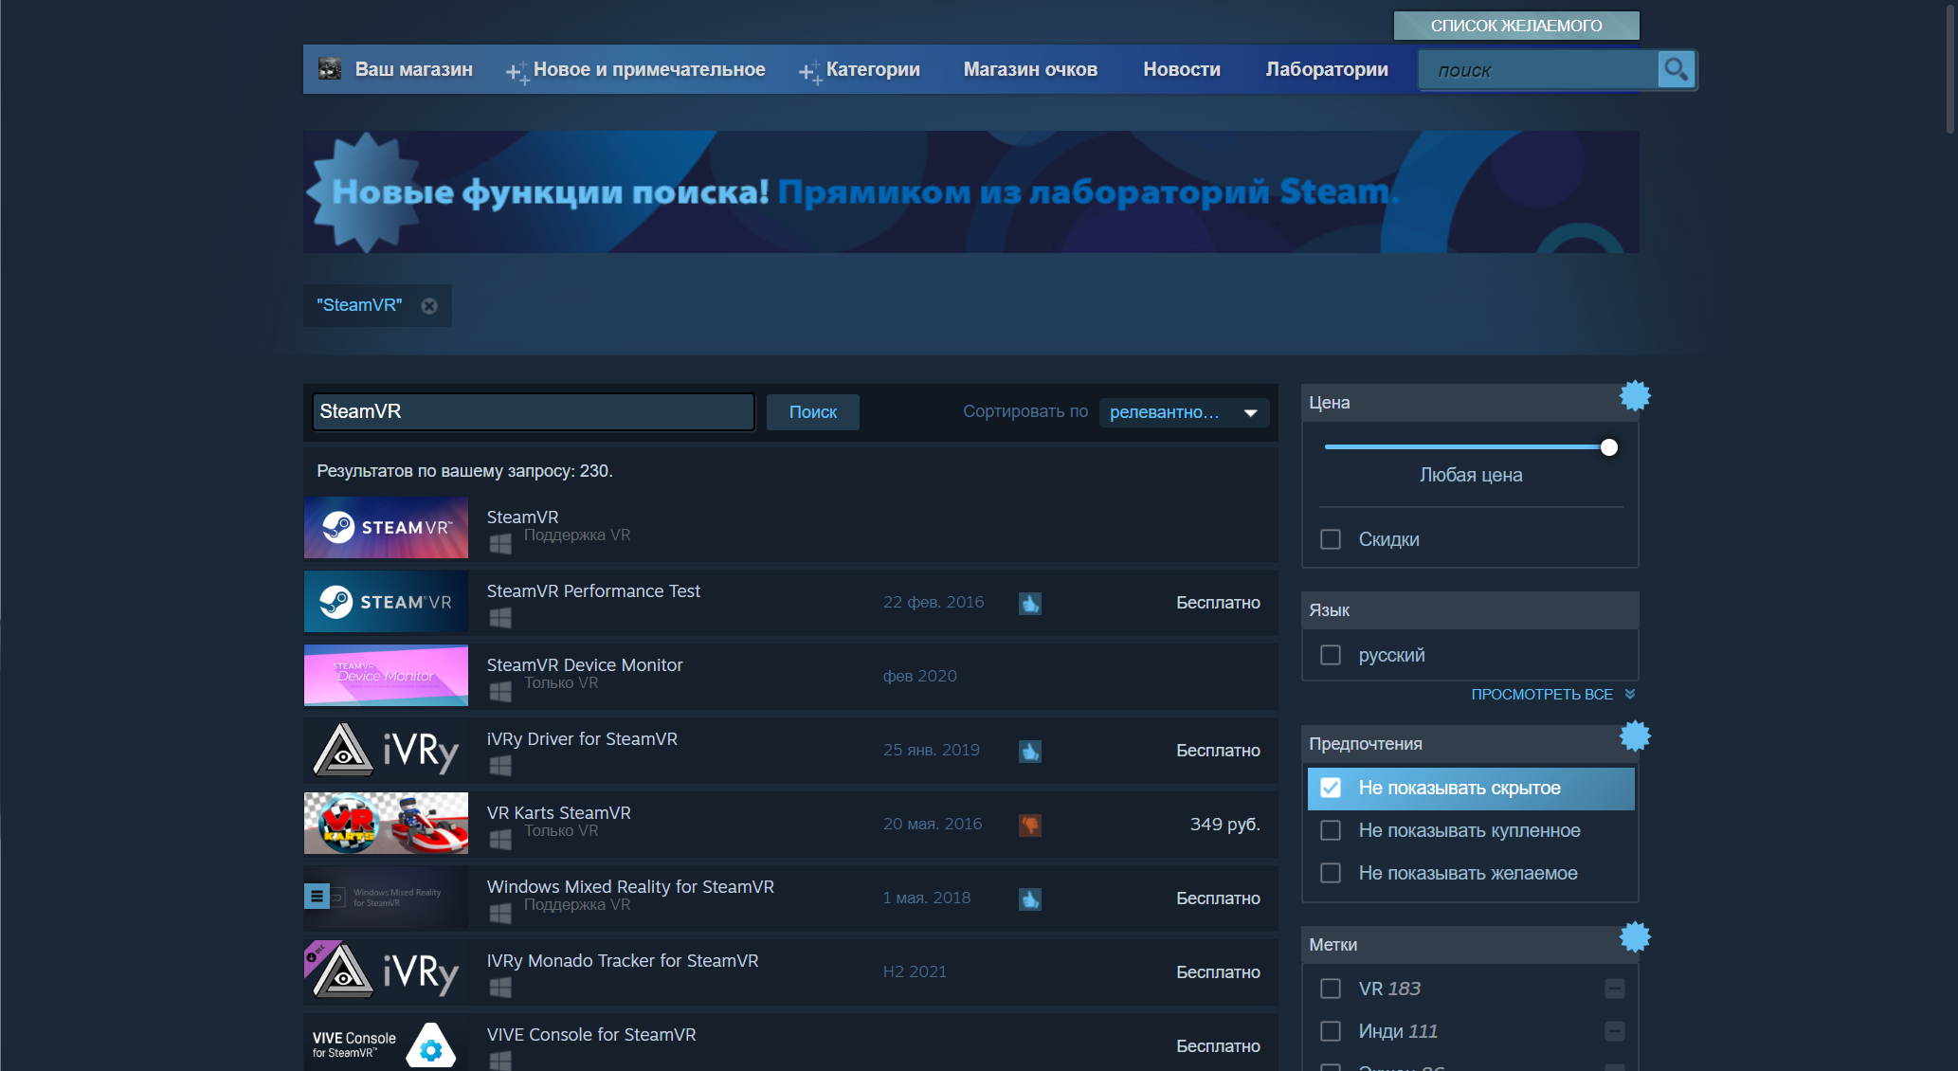The image size is (1958, 1071).
Task: Expand ПРОСМОТРЕТЬ ВСЕ languages list
Action: coord(1552,695)
